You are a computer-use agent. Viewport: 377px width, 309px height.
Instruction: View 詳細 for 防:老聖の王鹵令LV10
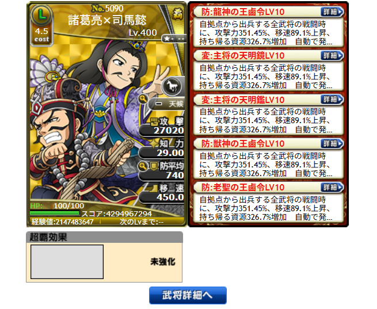click(x=332, y=188)
